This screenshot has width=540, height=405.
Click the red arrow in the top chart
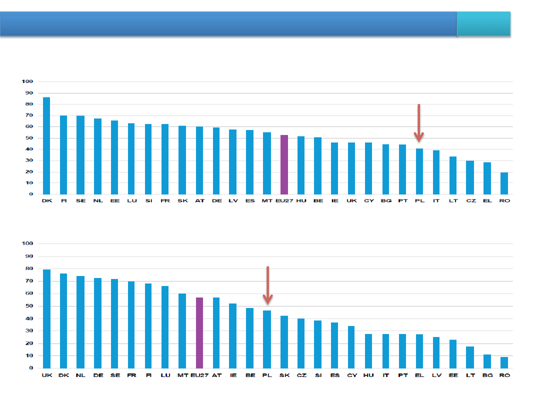[419, 123]
